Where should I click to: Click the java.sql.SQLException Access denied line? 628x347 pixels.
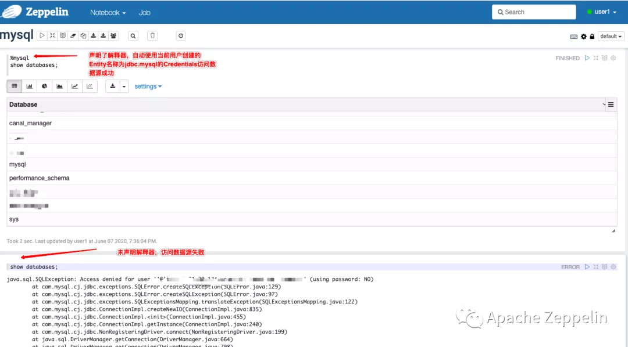point(190,279)
